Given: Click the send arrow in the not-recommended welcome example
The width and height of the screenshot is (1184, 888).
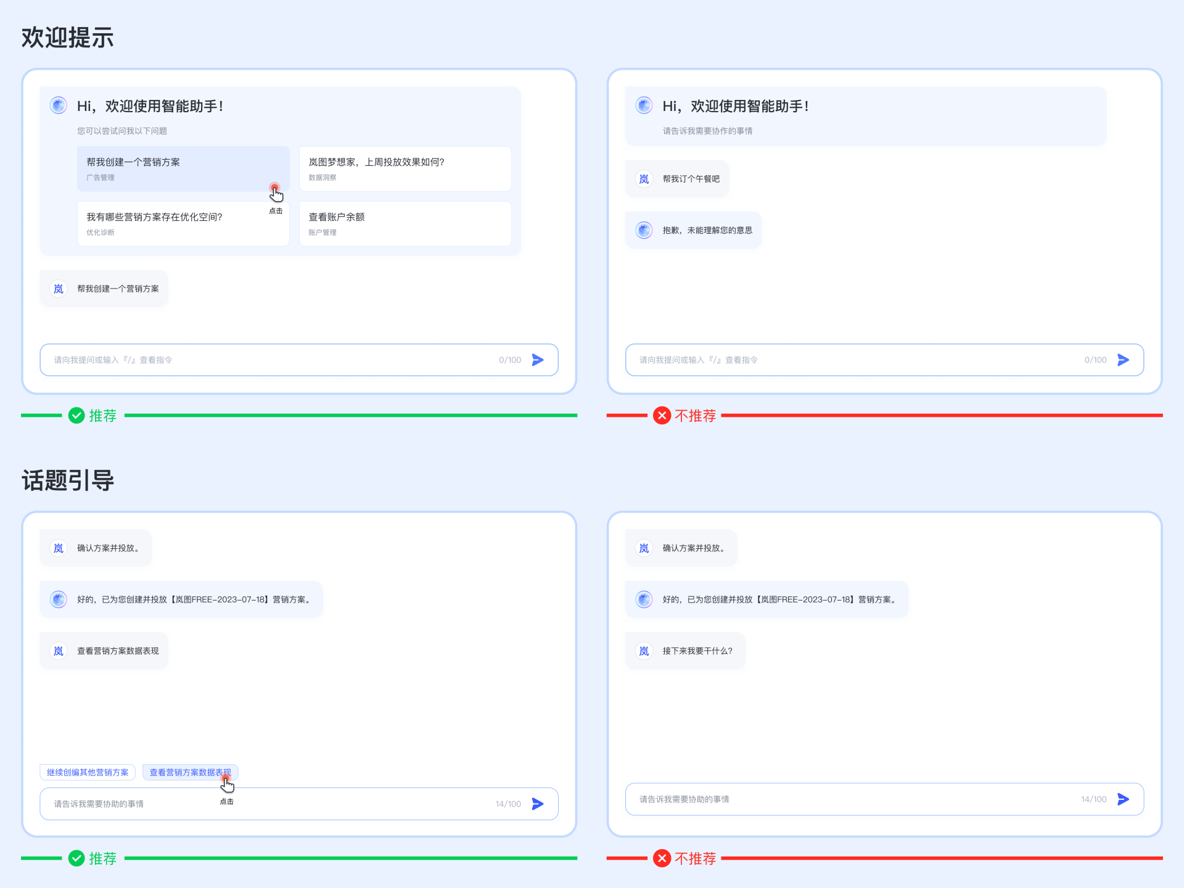Looking at the screenshot, I should 1123,360.
